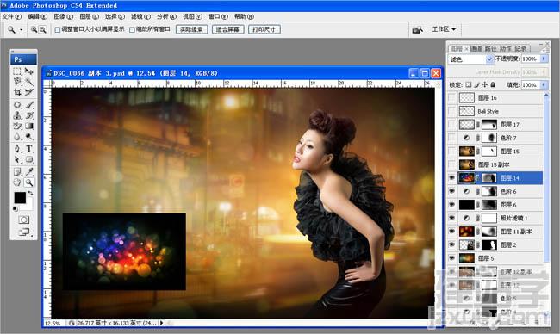Open the 工作区 workspace dropdown
Viewport: 560px width, 334px height.
coord(444,29)
